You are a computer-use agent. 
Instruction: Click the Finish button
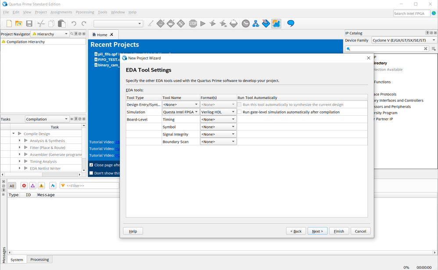coord(339,231)
